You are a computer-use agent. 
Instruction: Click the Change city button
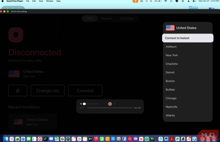(48, 90)
